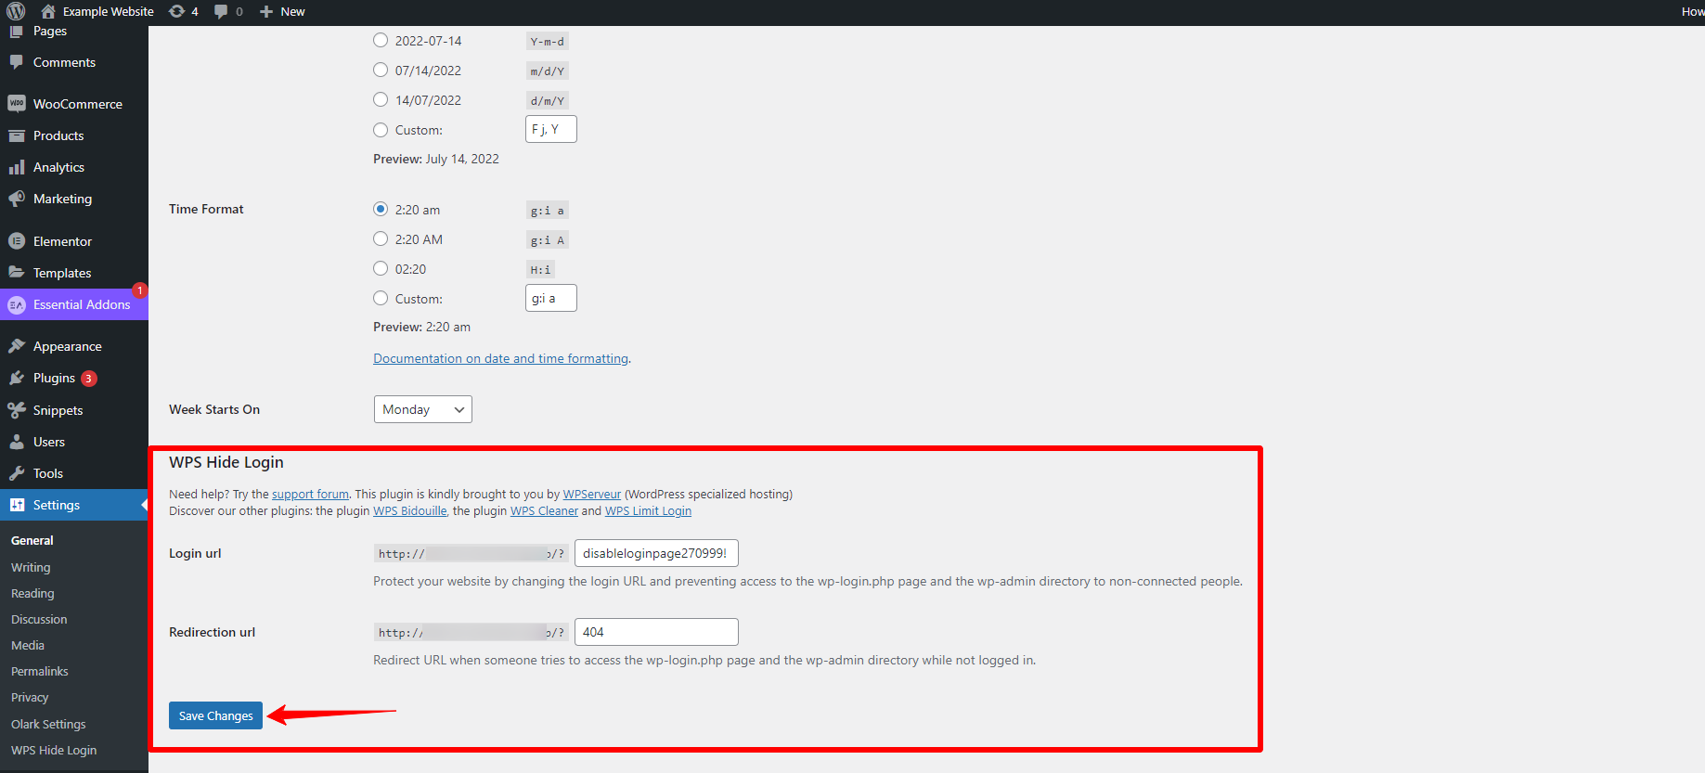Click the Tools wrench icon
Viewport: 1705px width, 773px height.
point(16,473)
